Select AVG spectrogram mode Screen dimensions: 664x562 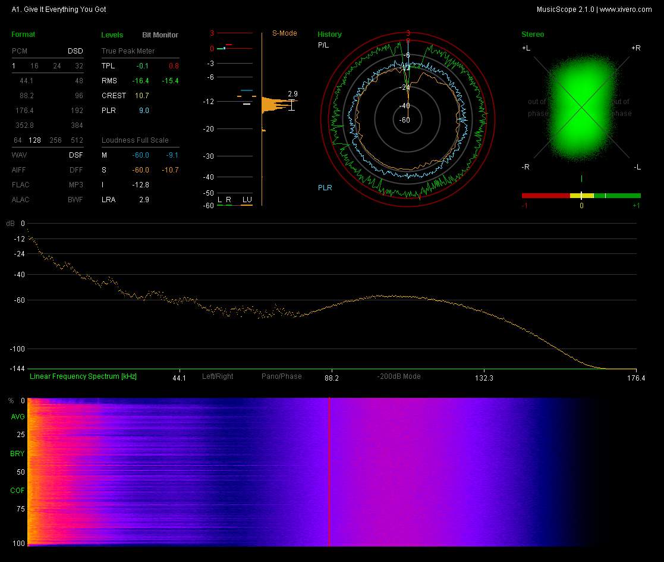click(18, 417)
